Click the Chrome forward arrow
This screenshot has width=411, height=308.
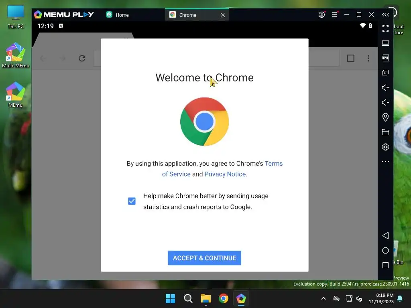pyautogui.click(x=63, y=58)
